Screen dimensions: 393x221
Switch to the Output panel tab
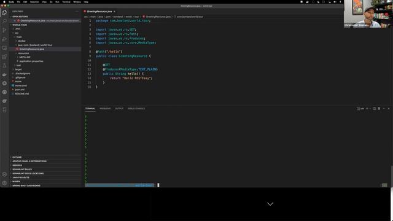point(119,109)
